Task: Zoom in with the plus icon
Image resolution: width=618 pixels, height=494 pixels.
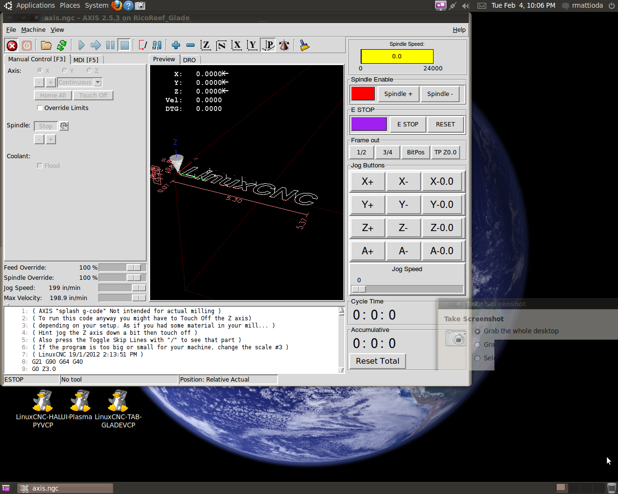Action: (176, 45)
